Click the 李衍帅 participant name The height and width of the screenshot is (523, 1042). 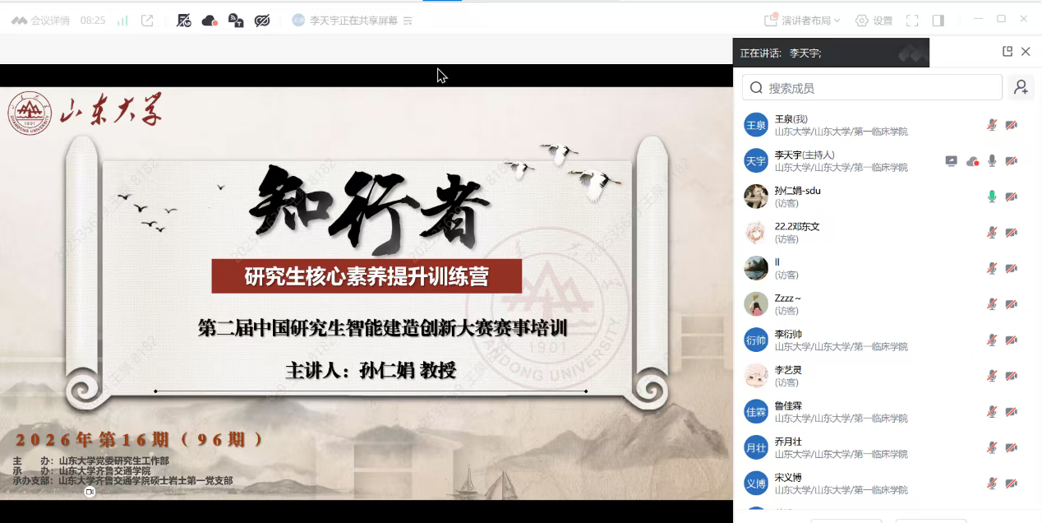[788, 334]
